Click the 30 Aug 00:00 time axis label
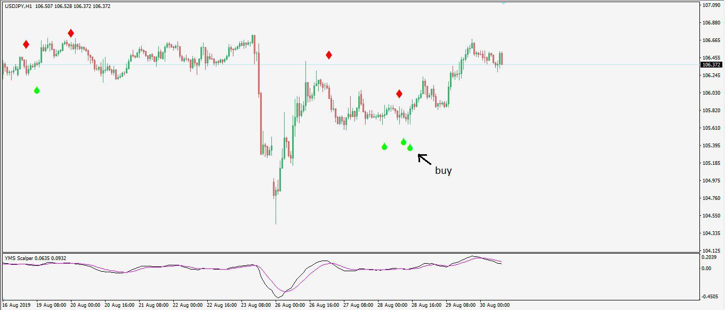This screenshot has width=725, height=310. pyautogui.click(x=495, y=305)
